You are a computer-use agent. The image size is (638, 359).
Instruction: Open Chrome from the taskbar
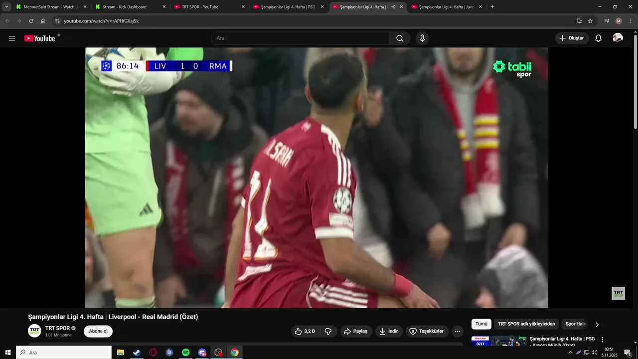[235, 353]
